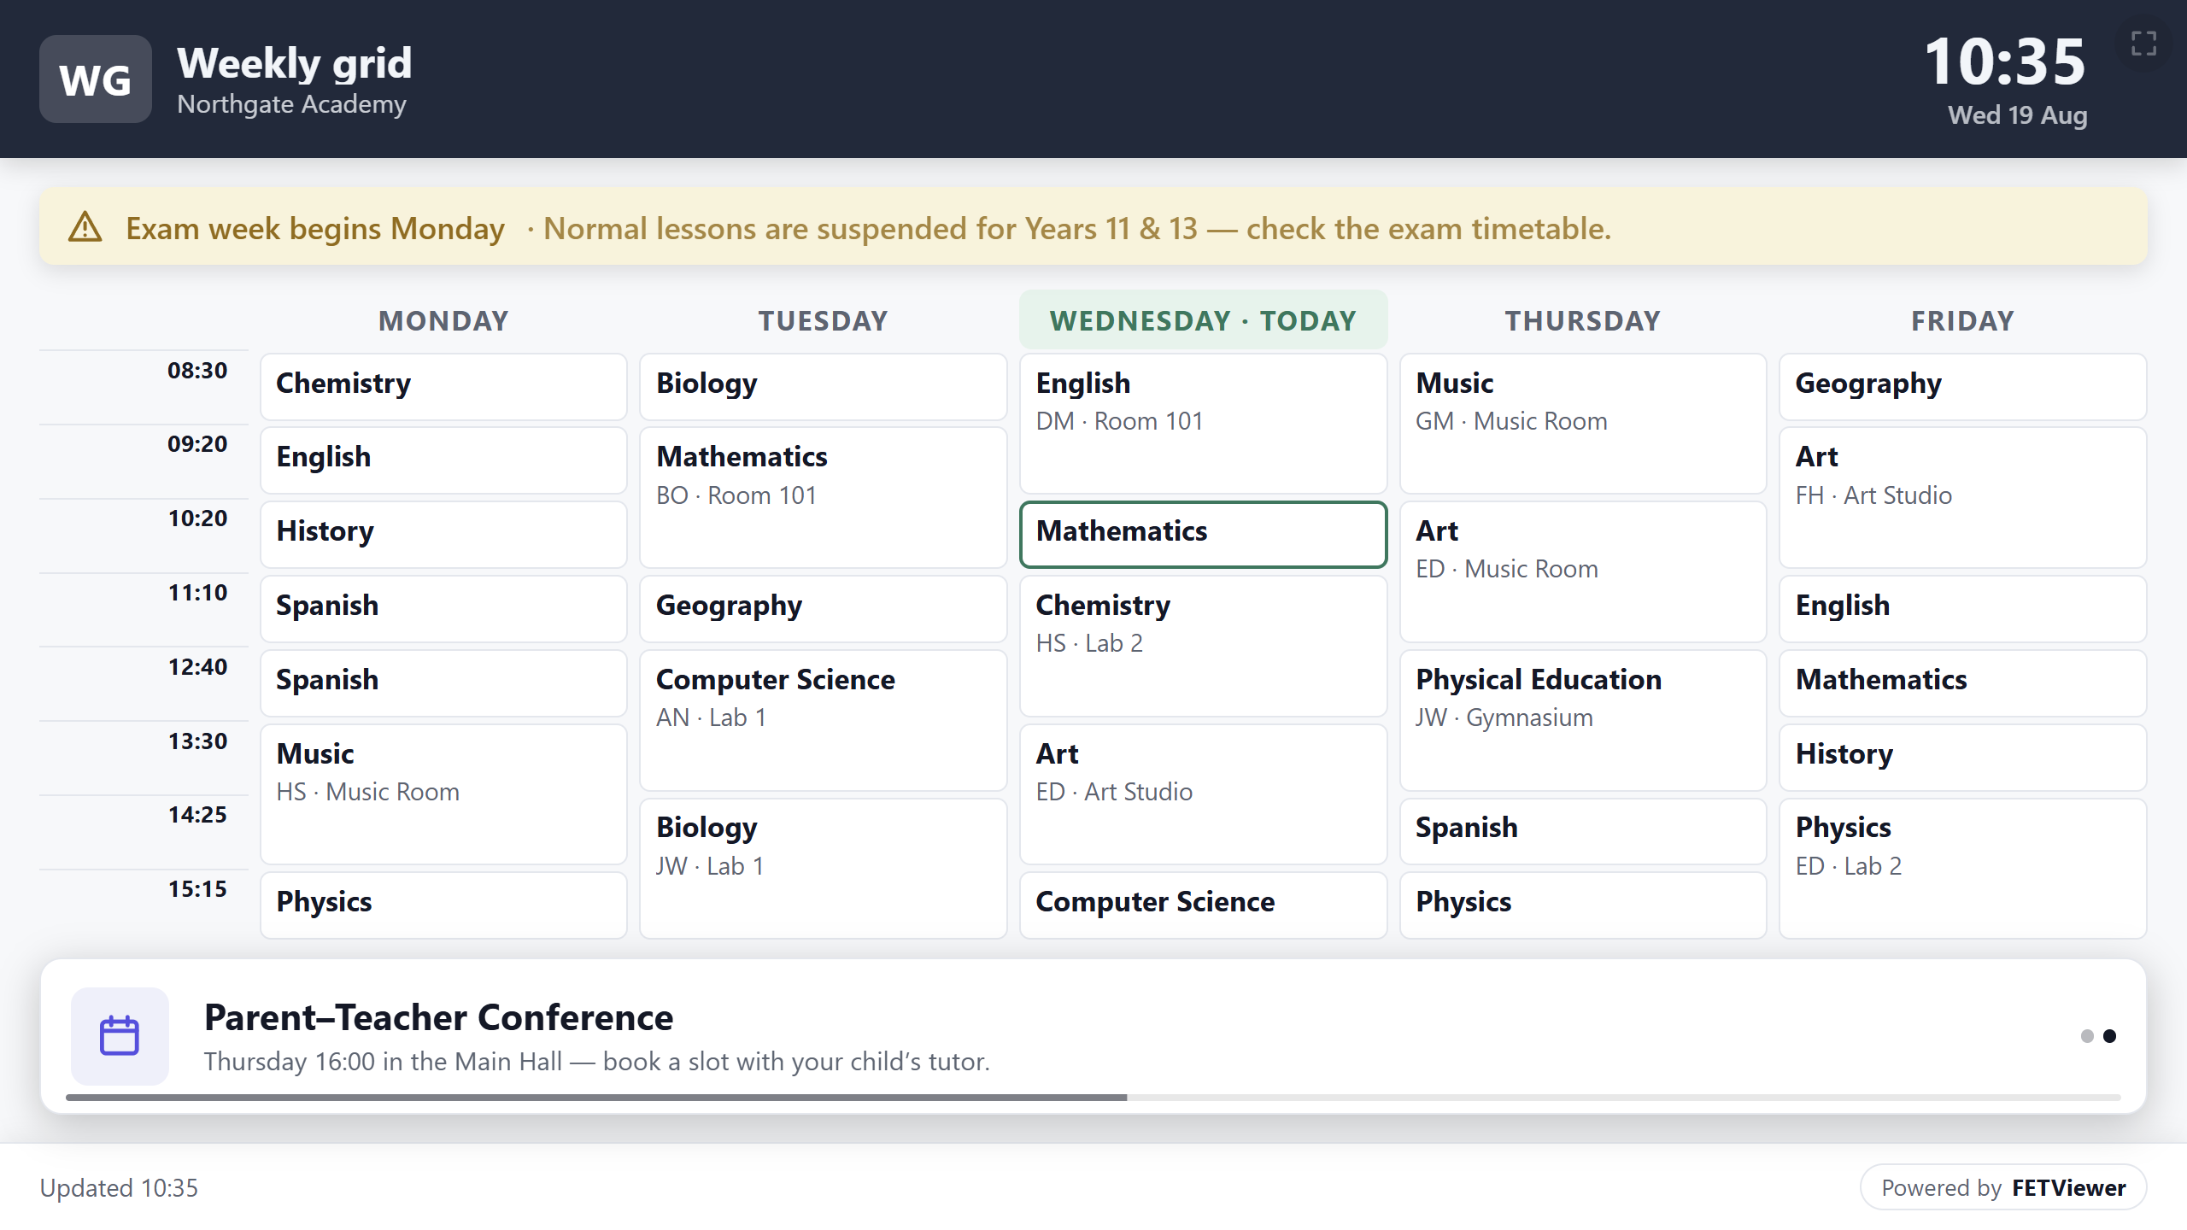
Task: Click the warning triangle icon in banner
Action: tap(85, 228)
